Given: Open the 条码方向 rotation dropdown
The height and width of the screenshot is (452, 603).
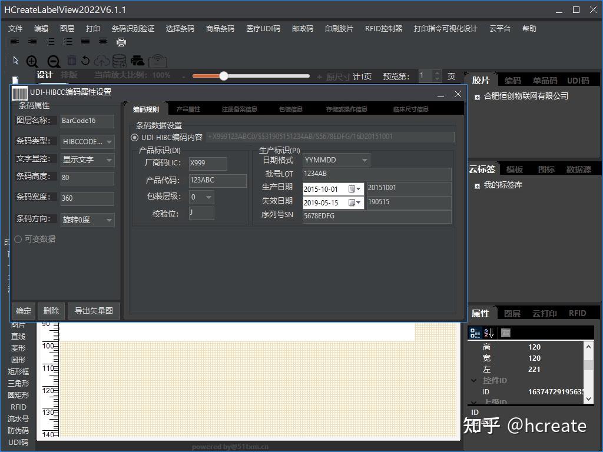Looking at the screenshot, I should pyautogui.click(x=109, y=220).
